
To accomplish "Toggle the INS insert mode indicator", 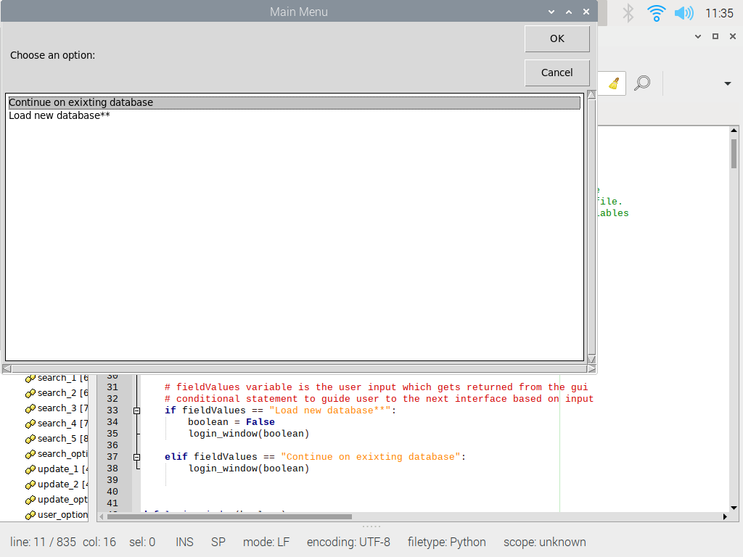I will point(184,542).
